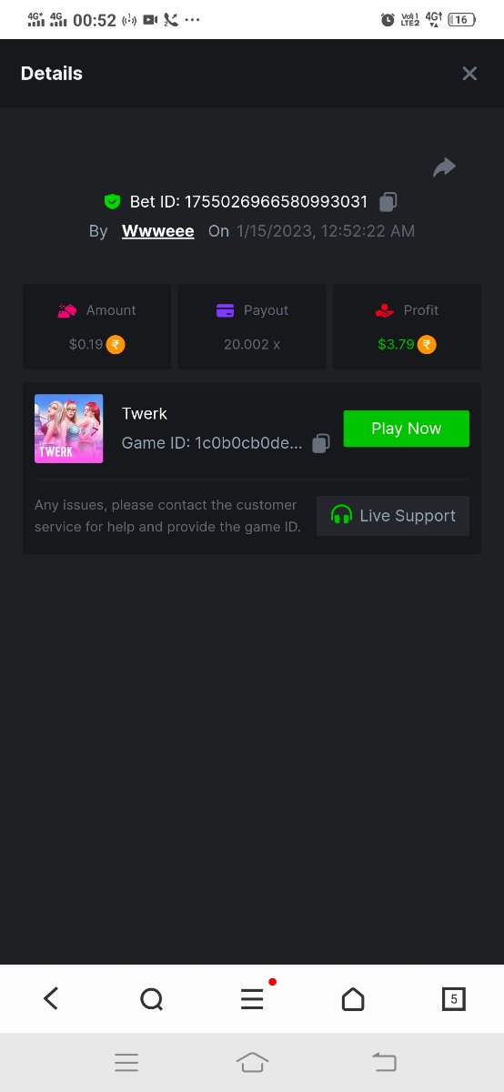Open the Wwweee user profile
The height and width of the screenshot is (1092, 504).
(x=158, y=231)
